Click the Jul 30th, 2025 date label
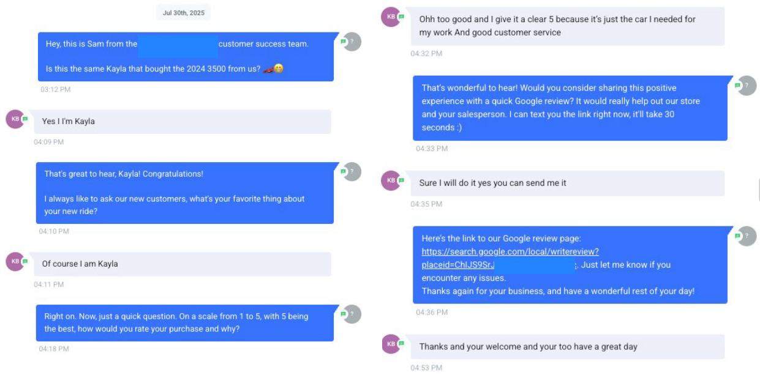760x378 pixels. [184, 12]
